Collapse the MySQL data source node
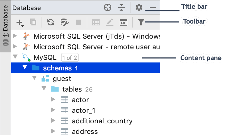The width and height of the screenshot is (245, 135). [x=15, y=57]
